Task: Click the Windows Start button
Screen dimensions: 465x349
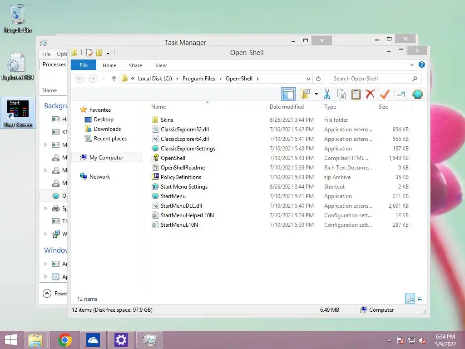Action: tap(11, 340)
